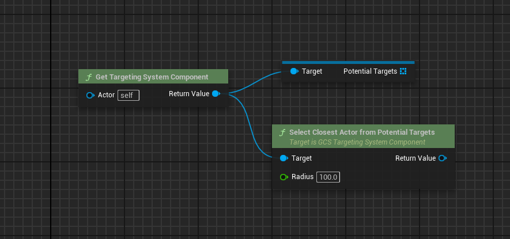Edit the Actor 'self' value field
This screenshot has height=239, width=510.
129,96
